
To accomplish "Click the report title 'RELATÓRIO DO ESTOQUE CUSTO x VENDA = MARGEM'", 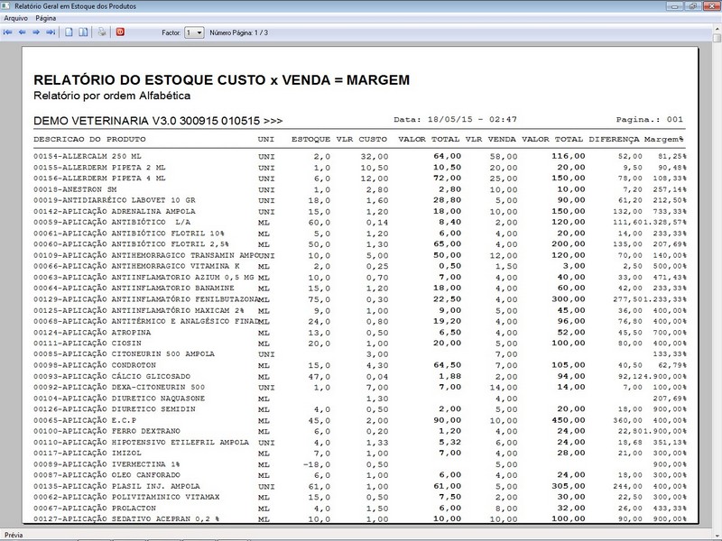I will pos(221,80).
